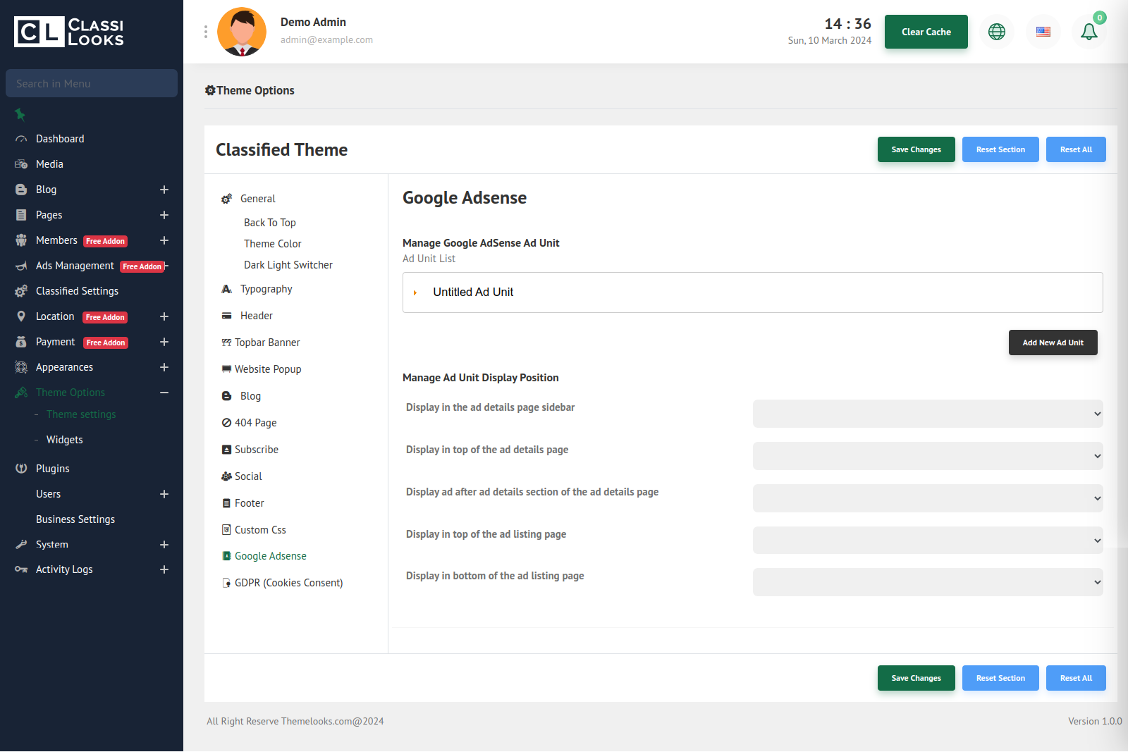Viewport: 1128px width, 752px height.
Task: Expand the Blog sidebar menu
Action: 164,190
